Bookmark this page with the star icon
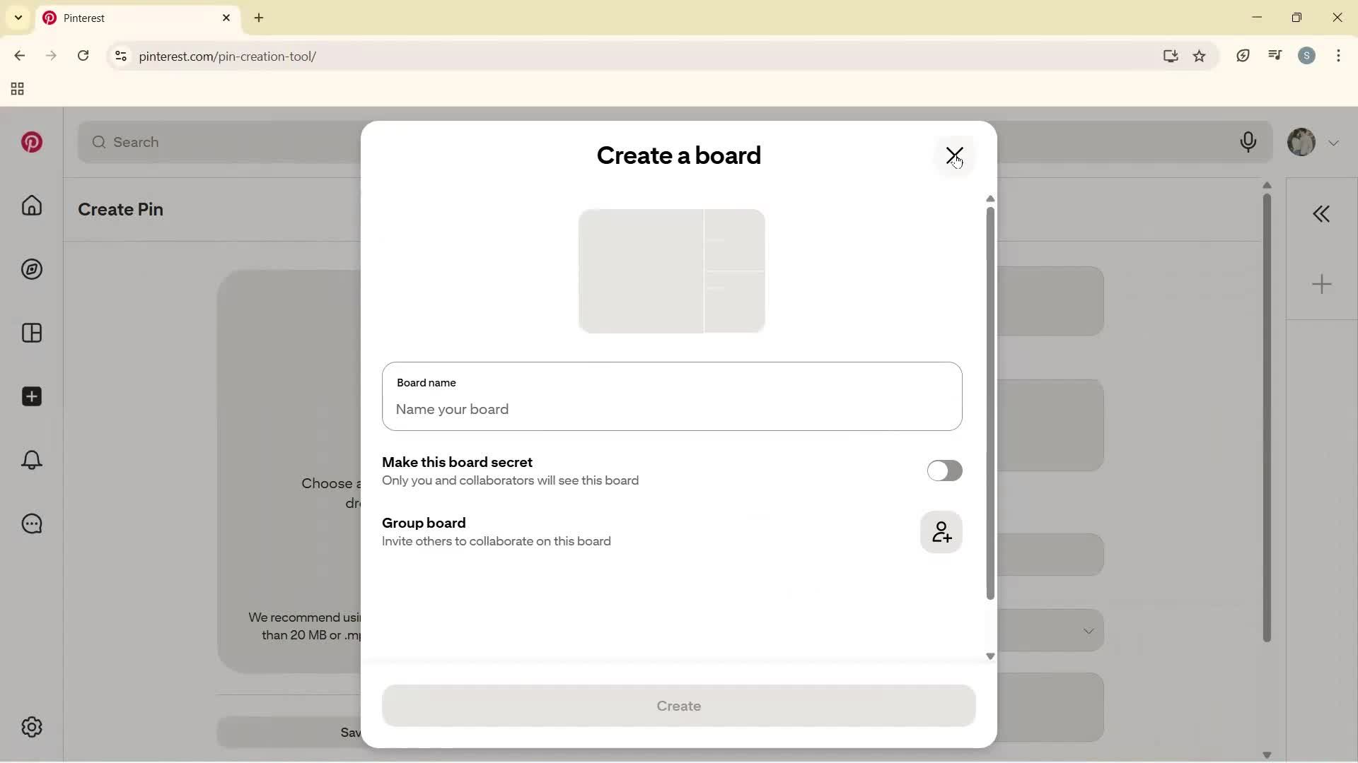The image size is (1358, 763). (1200, 56)
